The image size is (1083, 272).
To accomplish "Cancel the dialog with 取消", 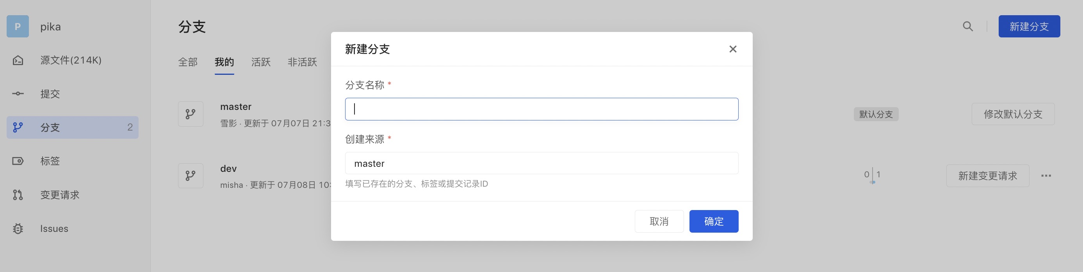I will click(659, 221).
